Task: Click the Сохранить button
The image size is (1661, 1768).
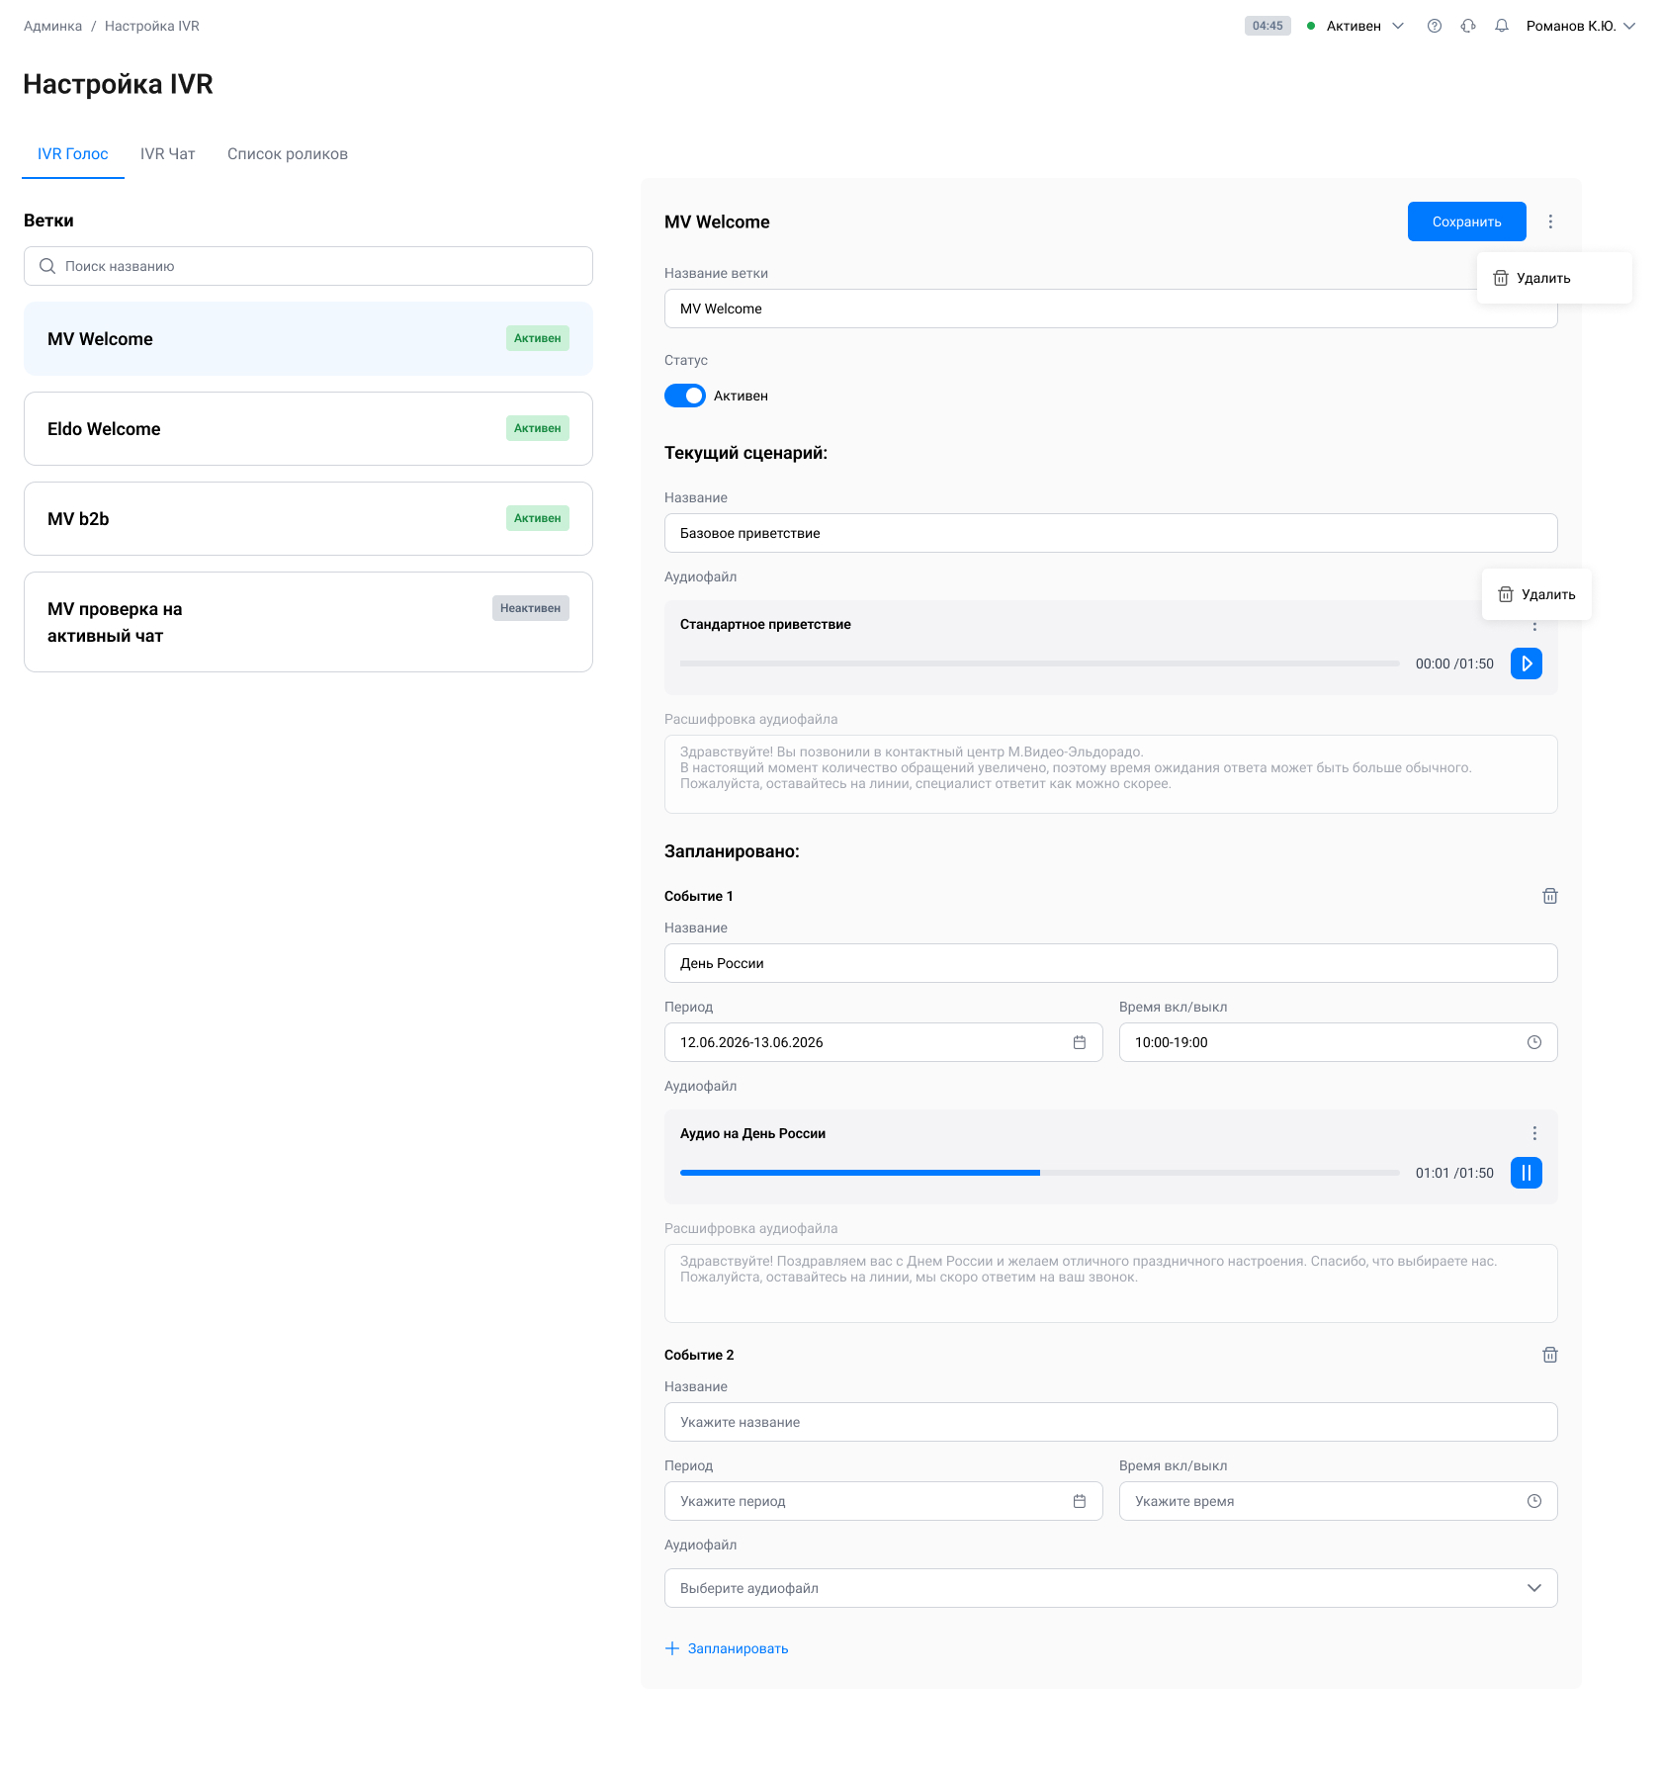Action: [x=1467, y=221]
